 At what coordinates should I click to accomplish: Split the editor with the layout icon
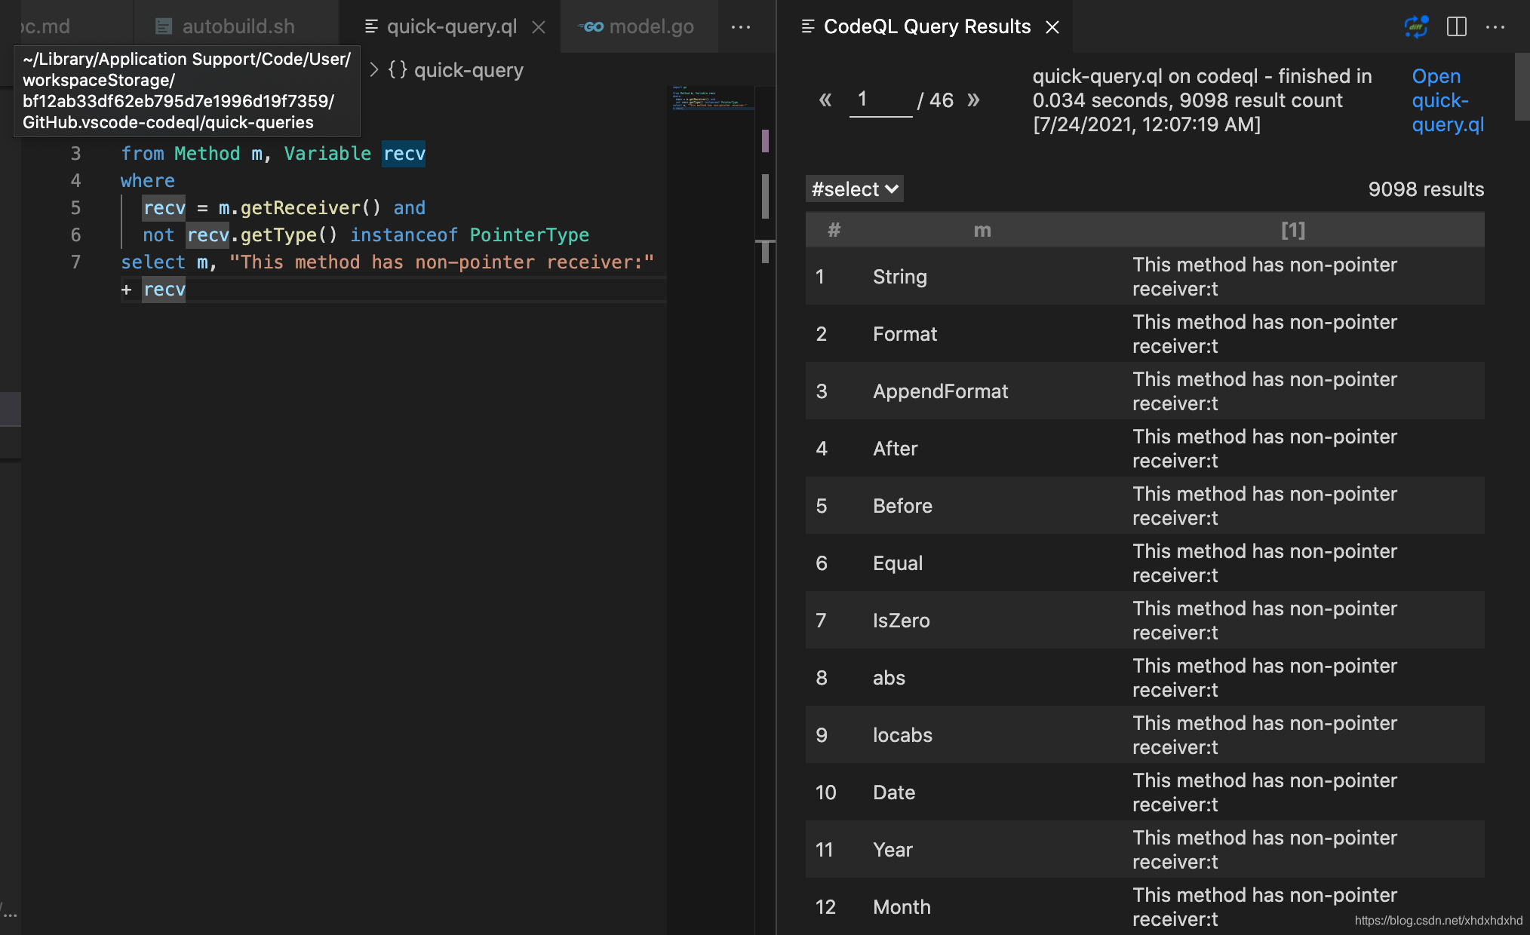pos(1457,26)
